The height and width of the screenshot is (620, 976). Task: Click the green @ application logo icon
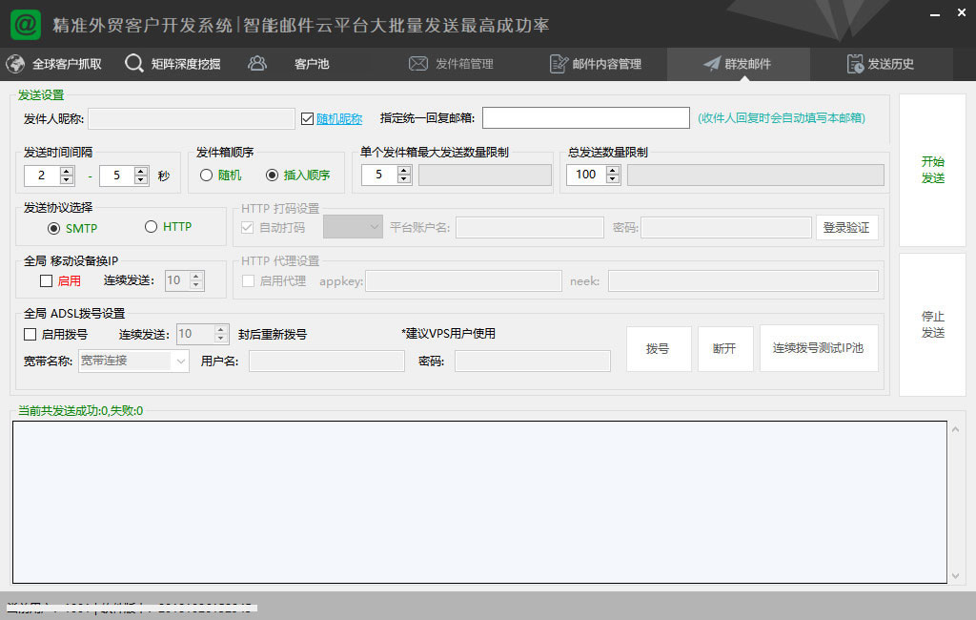(26, 25)
